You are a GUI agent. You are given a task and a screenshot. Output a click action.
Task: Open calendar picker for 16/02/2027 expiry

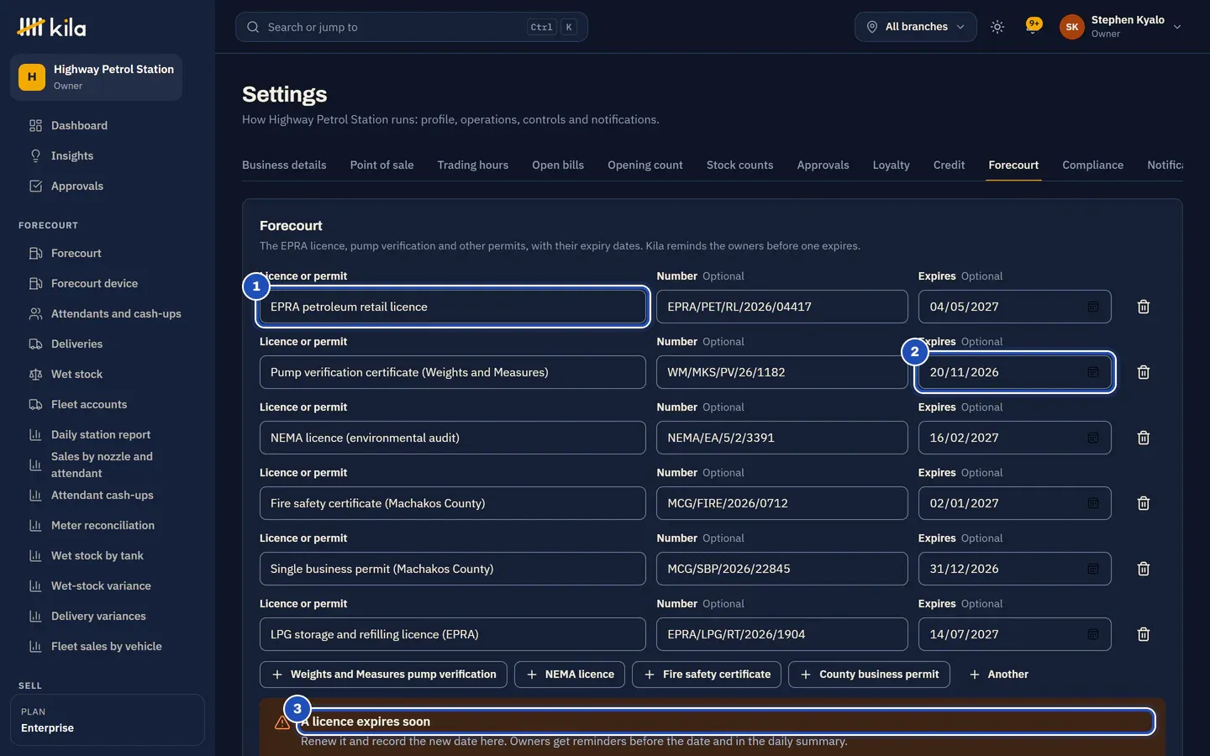(x=1092, y=438)
